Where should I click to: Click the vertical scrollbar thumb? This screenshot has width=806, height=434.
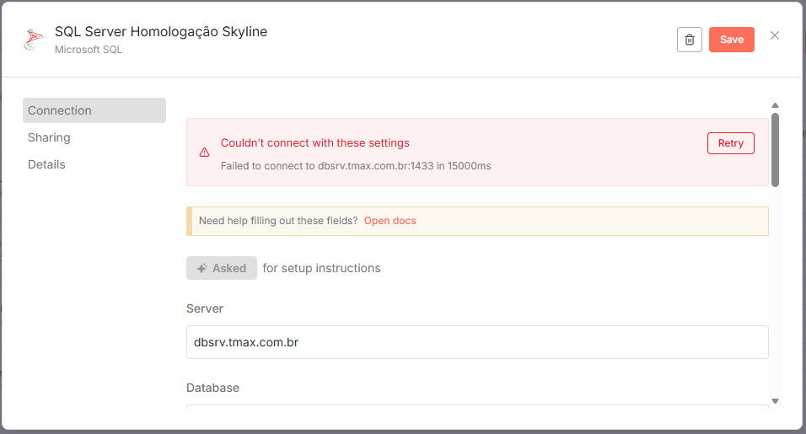click(775, 149)
